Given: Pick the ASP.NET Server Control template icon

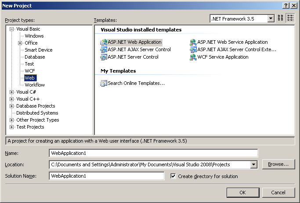Looking at the screenshot, I should click(104, 57).
